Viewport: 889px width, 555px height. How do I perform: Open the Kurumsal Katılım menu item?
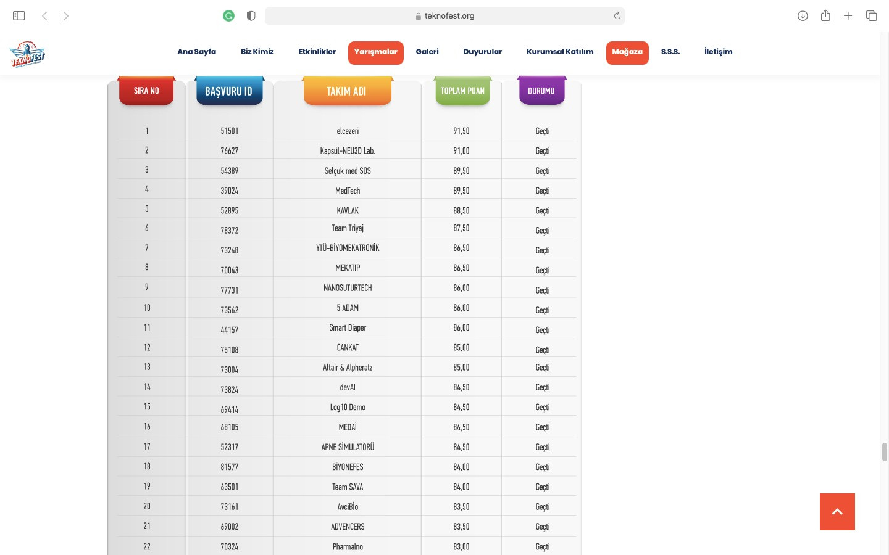tap(560, 52)
